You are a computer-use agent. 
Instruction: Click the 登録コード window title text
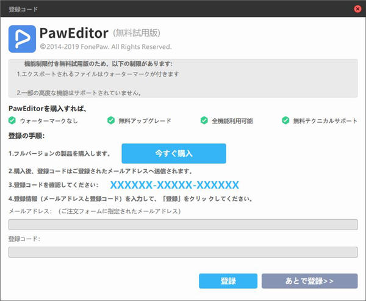pyautogui.click(x=23, y=9)
